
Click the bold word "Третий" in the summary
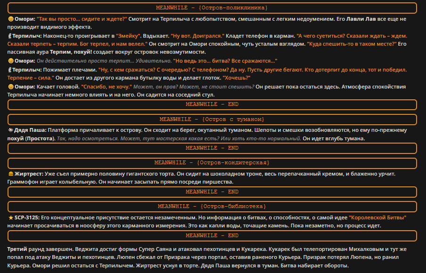(x=17, y=249)
